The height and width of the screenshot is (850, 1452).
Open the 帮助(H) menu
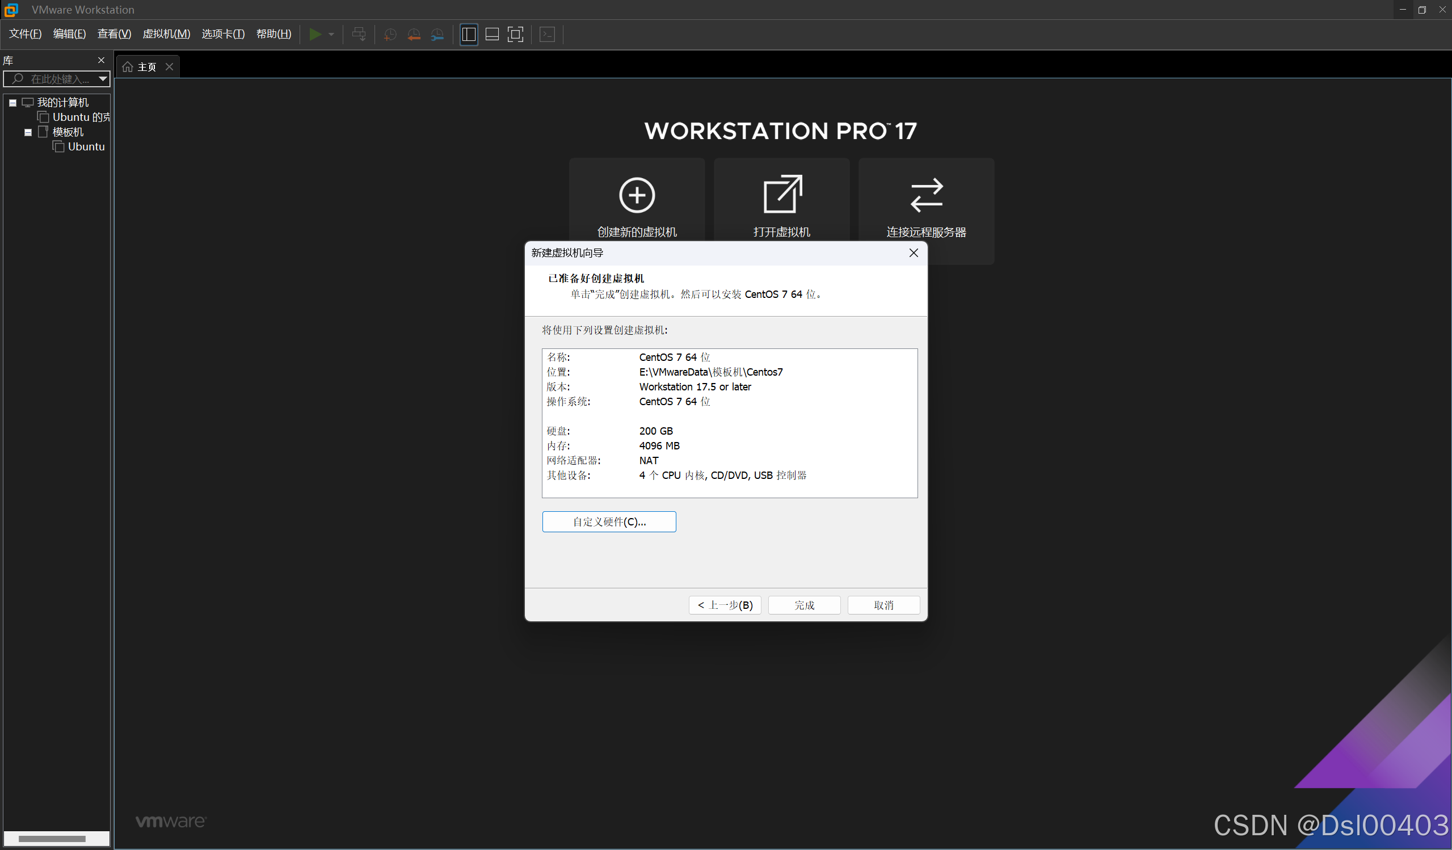point(273,34)
